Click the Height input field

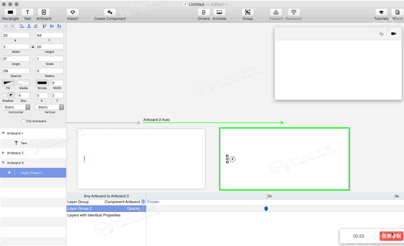50,47
